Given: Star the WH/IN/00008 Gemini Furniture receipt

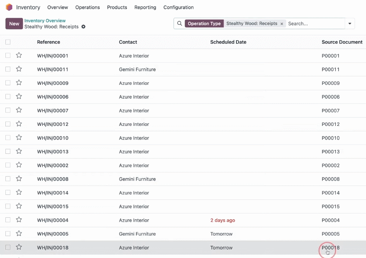Looking at the screenshot, I should tap(19, 179).
